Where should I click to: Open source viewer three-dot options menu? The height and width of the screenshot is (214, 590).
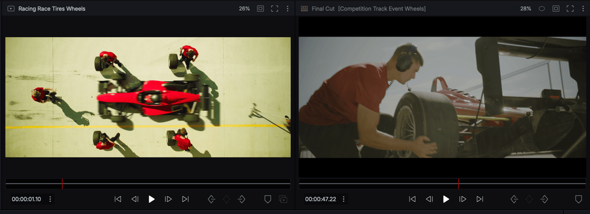(x=288, y=8)
